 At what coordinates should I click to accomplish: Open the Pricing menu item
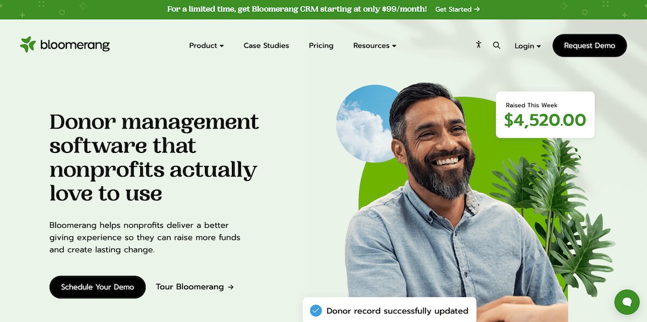[321, 46]
